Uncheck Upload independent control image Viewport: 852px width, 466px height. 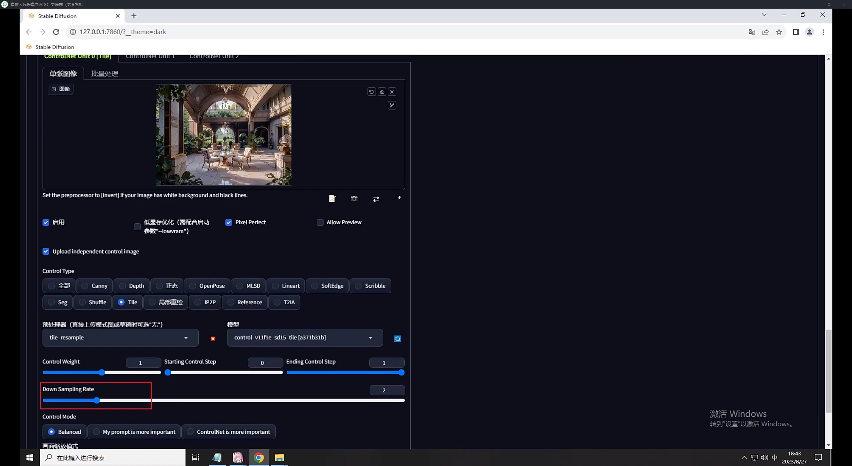tap(46, 251)
